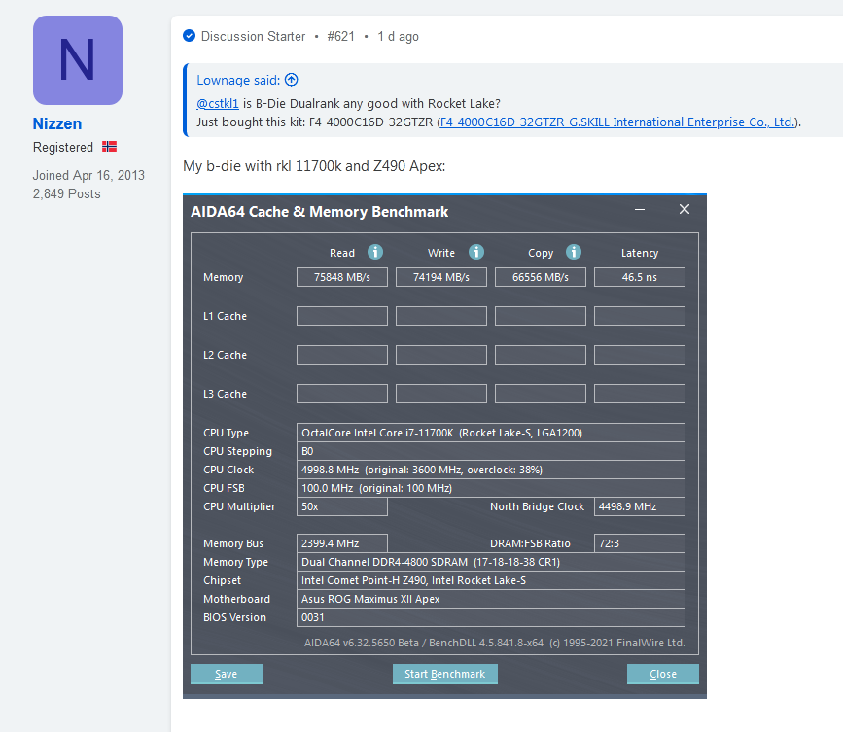Click the AIDA64 v6.32.5650 Beta version footer
The width and height of the screenshot is (843, 732).
(495, 643)
